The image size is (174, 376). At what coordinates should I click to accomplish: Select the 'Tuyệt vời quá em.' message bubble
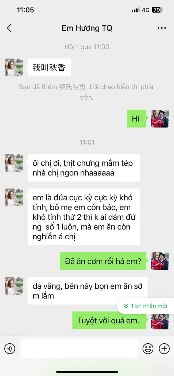click(x=109, y=320)
